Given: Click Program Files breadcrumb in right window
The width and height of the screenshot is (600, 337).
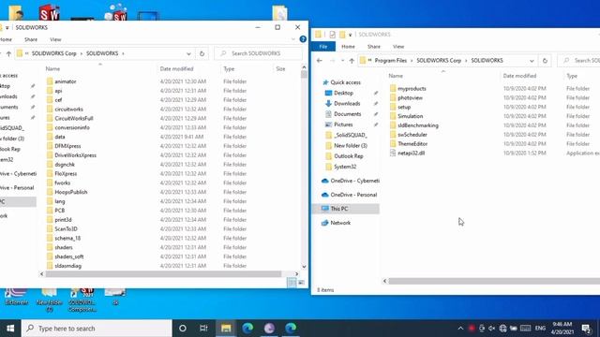Looking at the screenshot, I should click(x=390, y=61).
